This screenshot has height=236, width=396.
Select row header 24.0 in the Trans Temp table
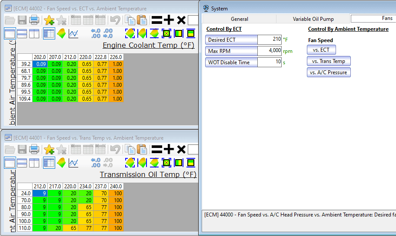[x=25, y=193]
